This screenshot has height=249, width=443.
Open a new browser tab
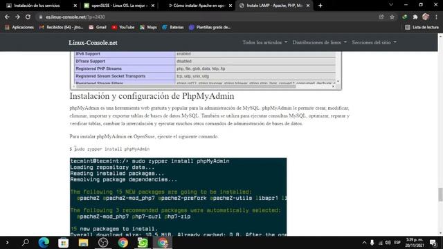point(320,6)
